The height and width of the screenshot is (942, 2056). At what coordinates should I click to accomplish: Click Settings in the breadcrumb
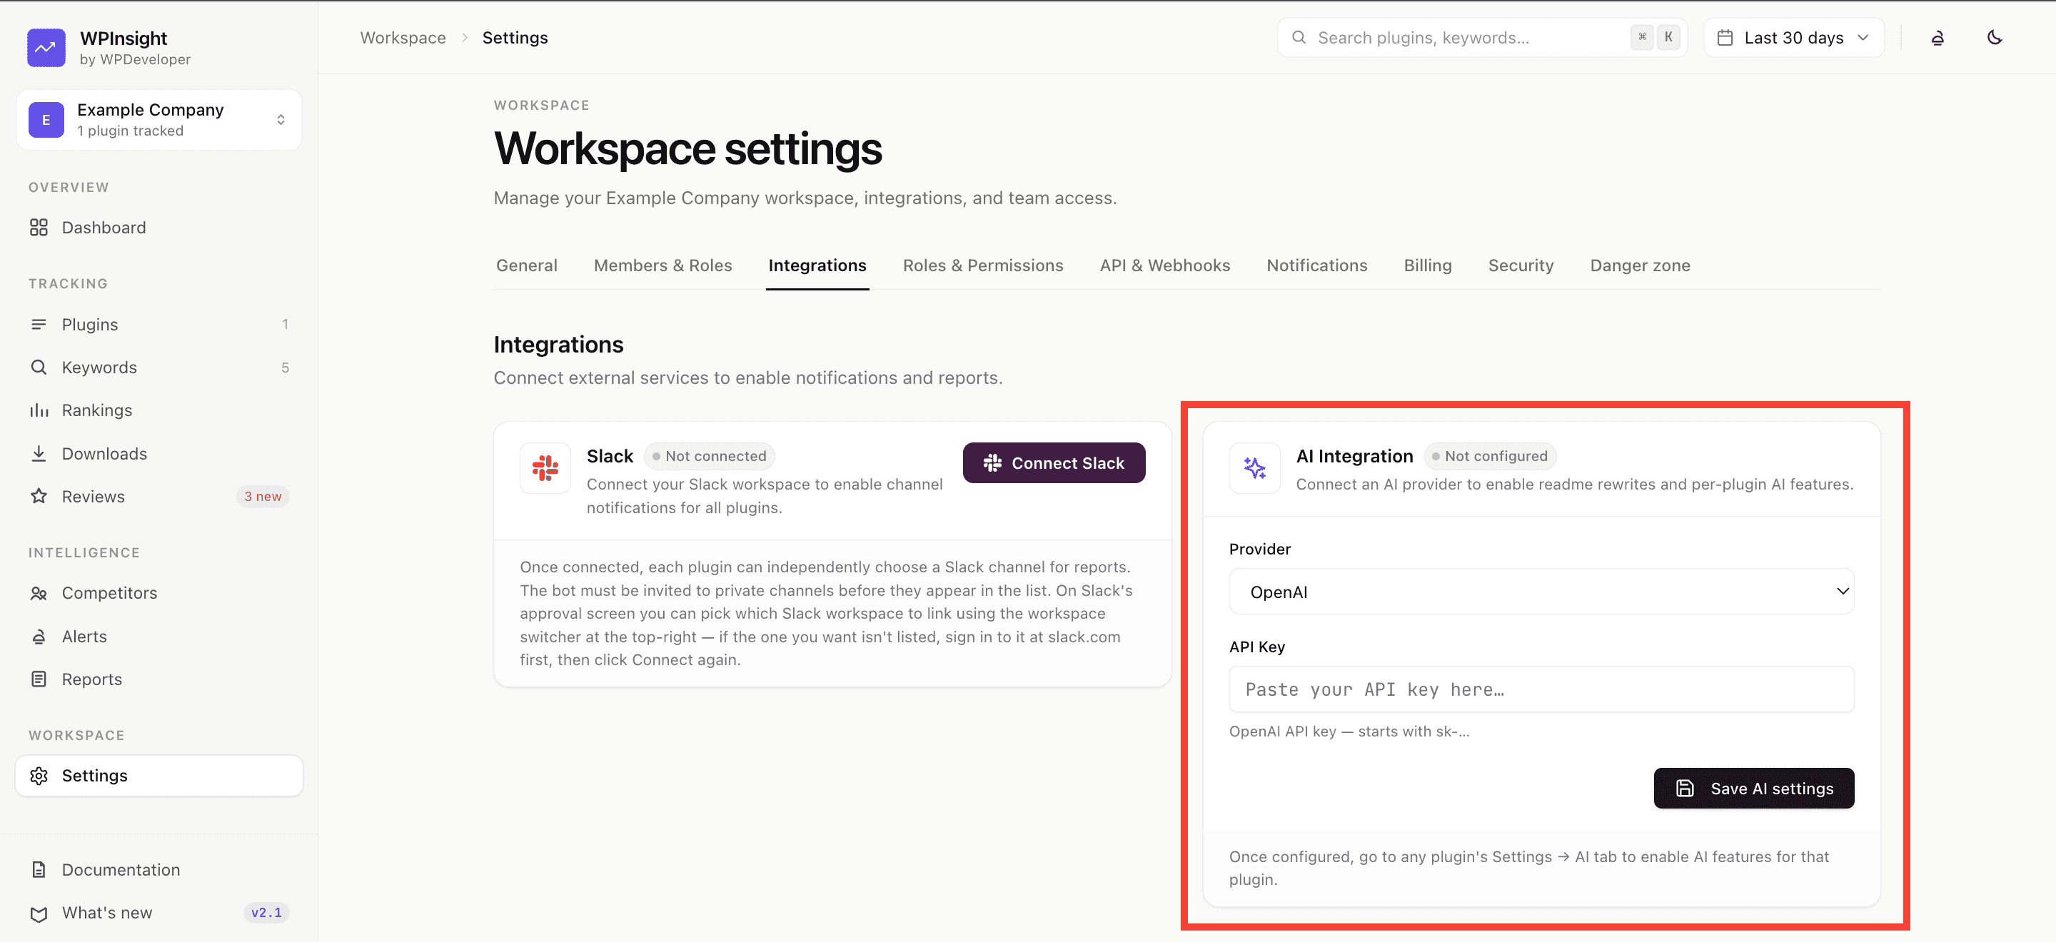(x=515, y=38)
